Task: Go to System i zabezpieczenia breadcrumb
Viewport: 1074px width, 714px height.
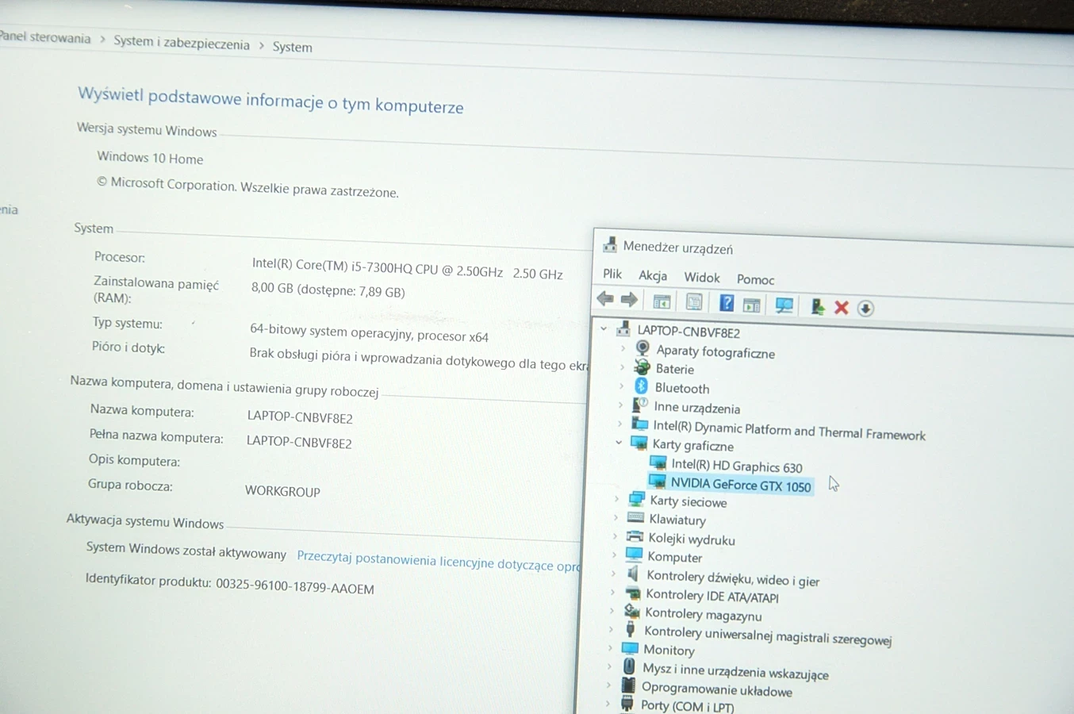Action: tap(182, 43)
